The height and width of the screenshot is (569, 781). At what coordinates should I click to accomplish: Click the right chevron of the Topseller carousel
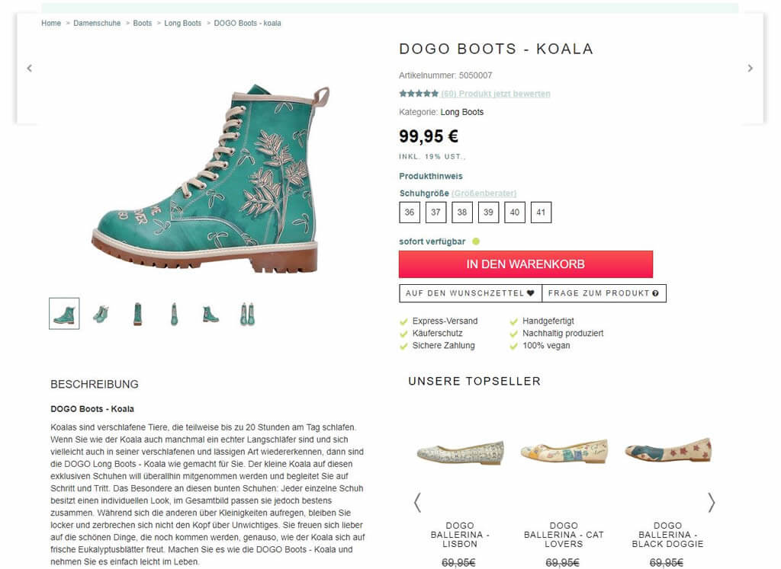[x=712, y=503]
